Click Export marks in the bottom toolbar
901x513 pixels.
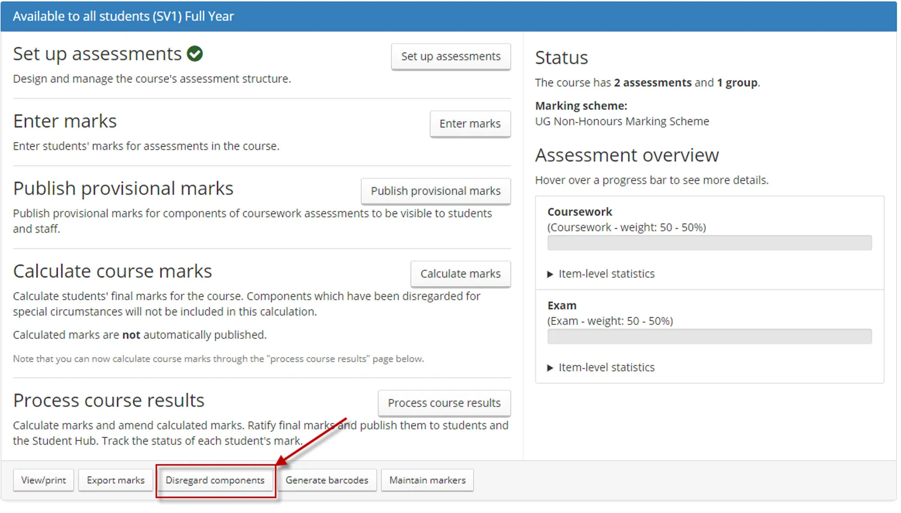pos(115,480)
